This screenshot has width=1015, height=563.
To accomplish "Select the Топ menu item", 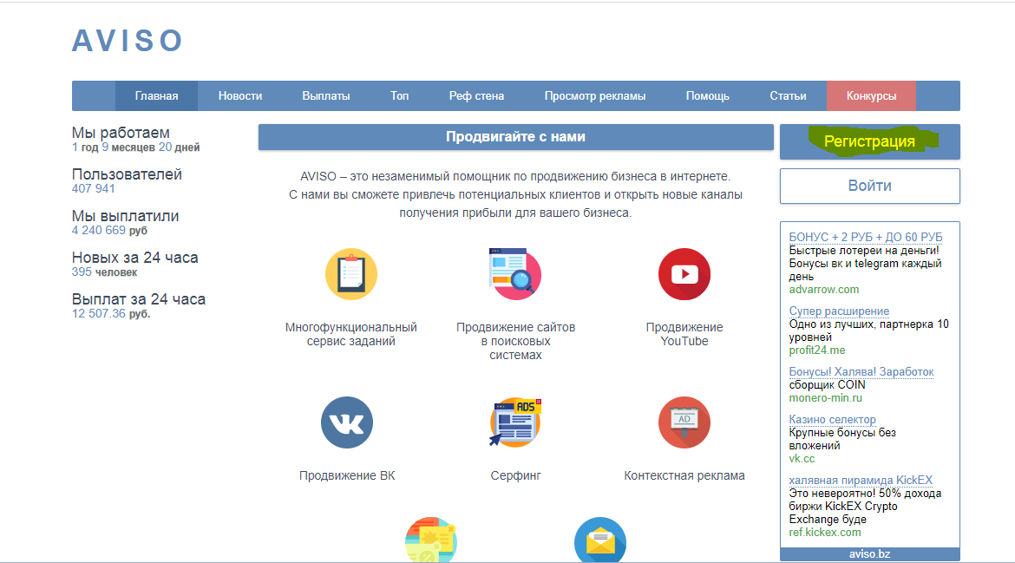I will click(399, 95).
